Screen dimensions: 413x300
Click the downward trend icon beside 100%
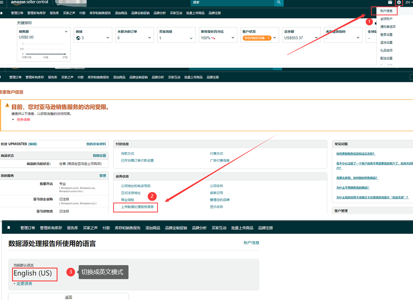[x=213, y=38]
